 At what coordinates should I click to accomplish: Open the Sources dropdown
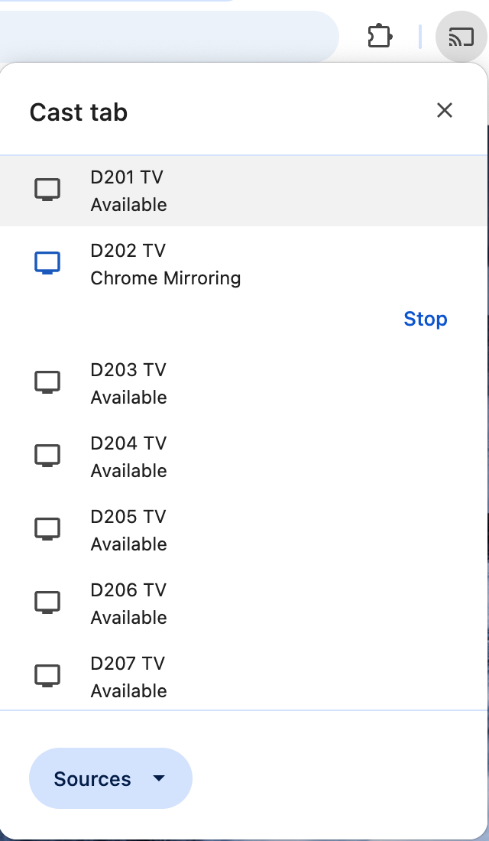pyautogui.click(x=111, y=778)
